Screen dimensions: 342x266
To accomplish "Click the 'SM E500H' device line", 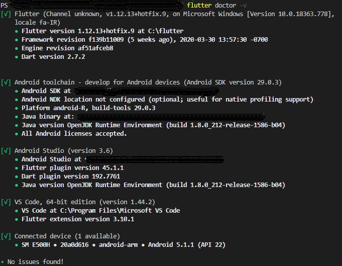I will point(123,245).
